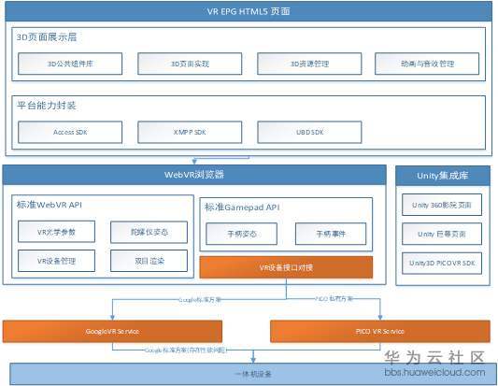This screenshot has width=498, height=386.
Task: Select the 手柄事件 box
Action: click(331, 234)
